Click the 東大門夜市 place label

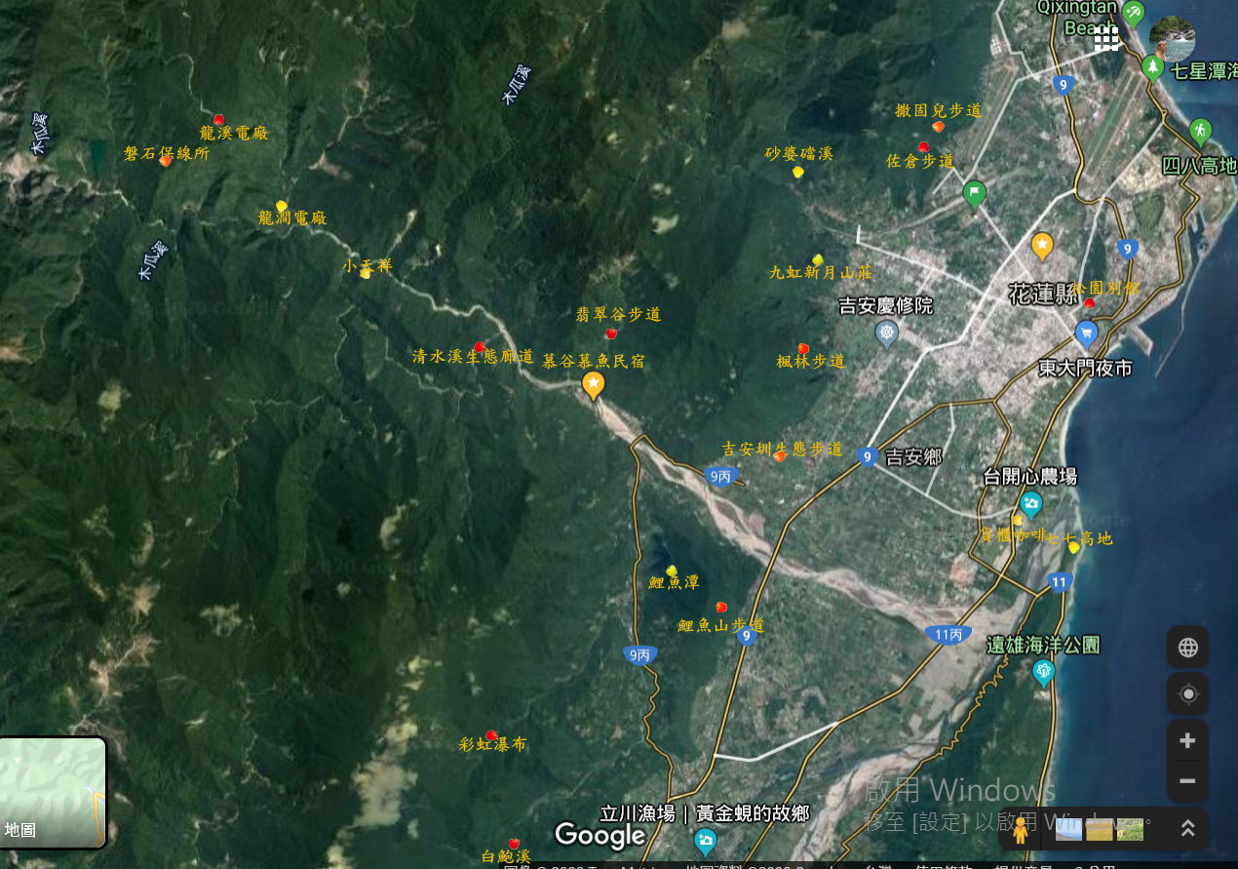click(x=1085, y=369)
